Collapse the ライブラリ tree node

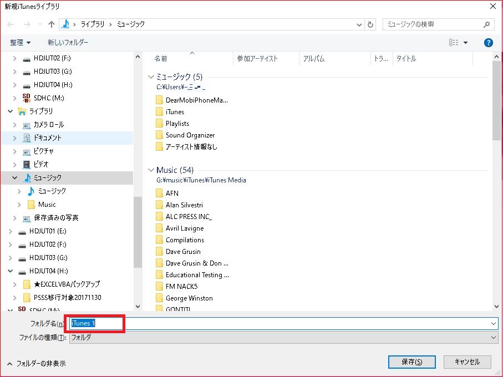(11, 111)
